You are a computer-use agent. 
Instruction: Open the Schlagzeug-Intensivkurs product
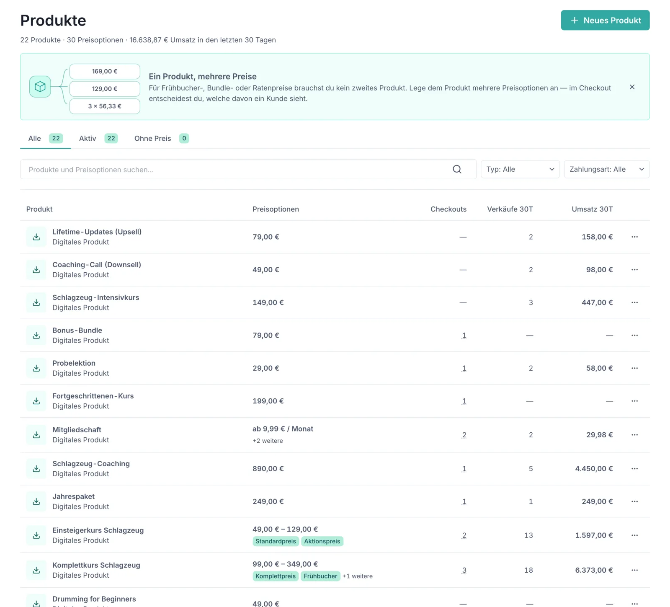click(x=95, y=297)
